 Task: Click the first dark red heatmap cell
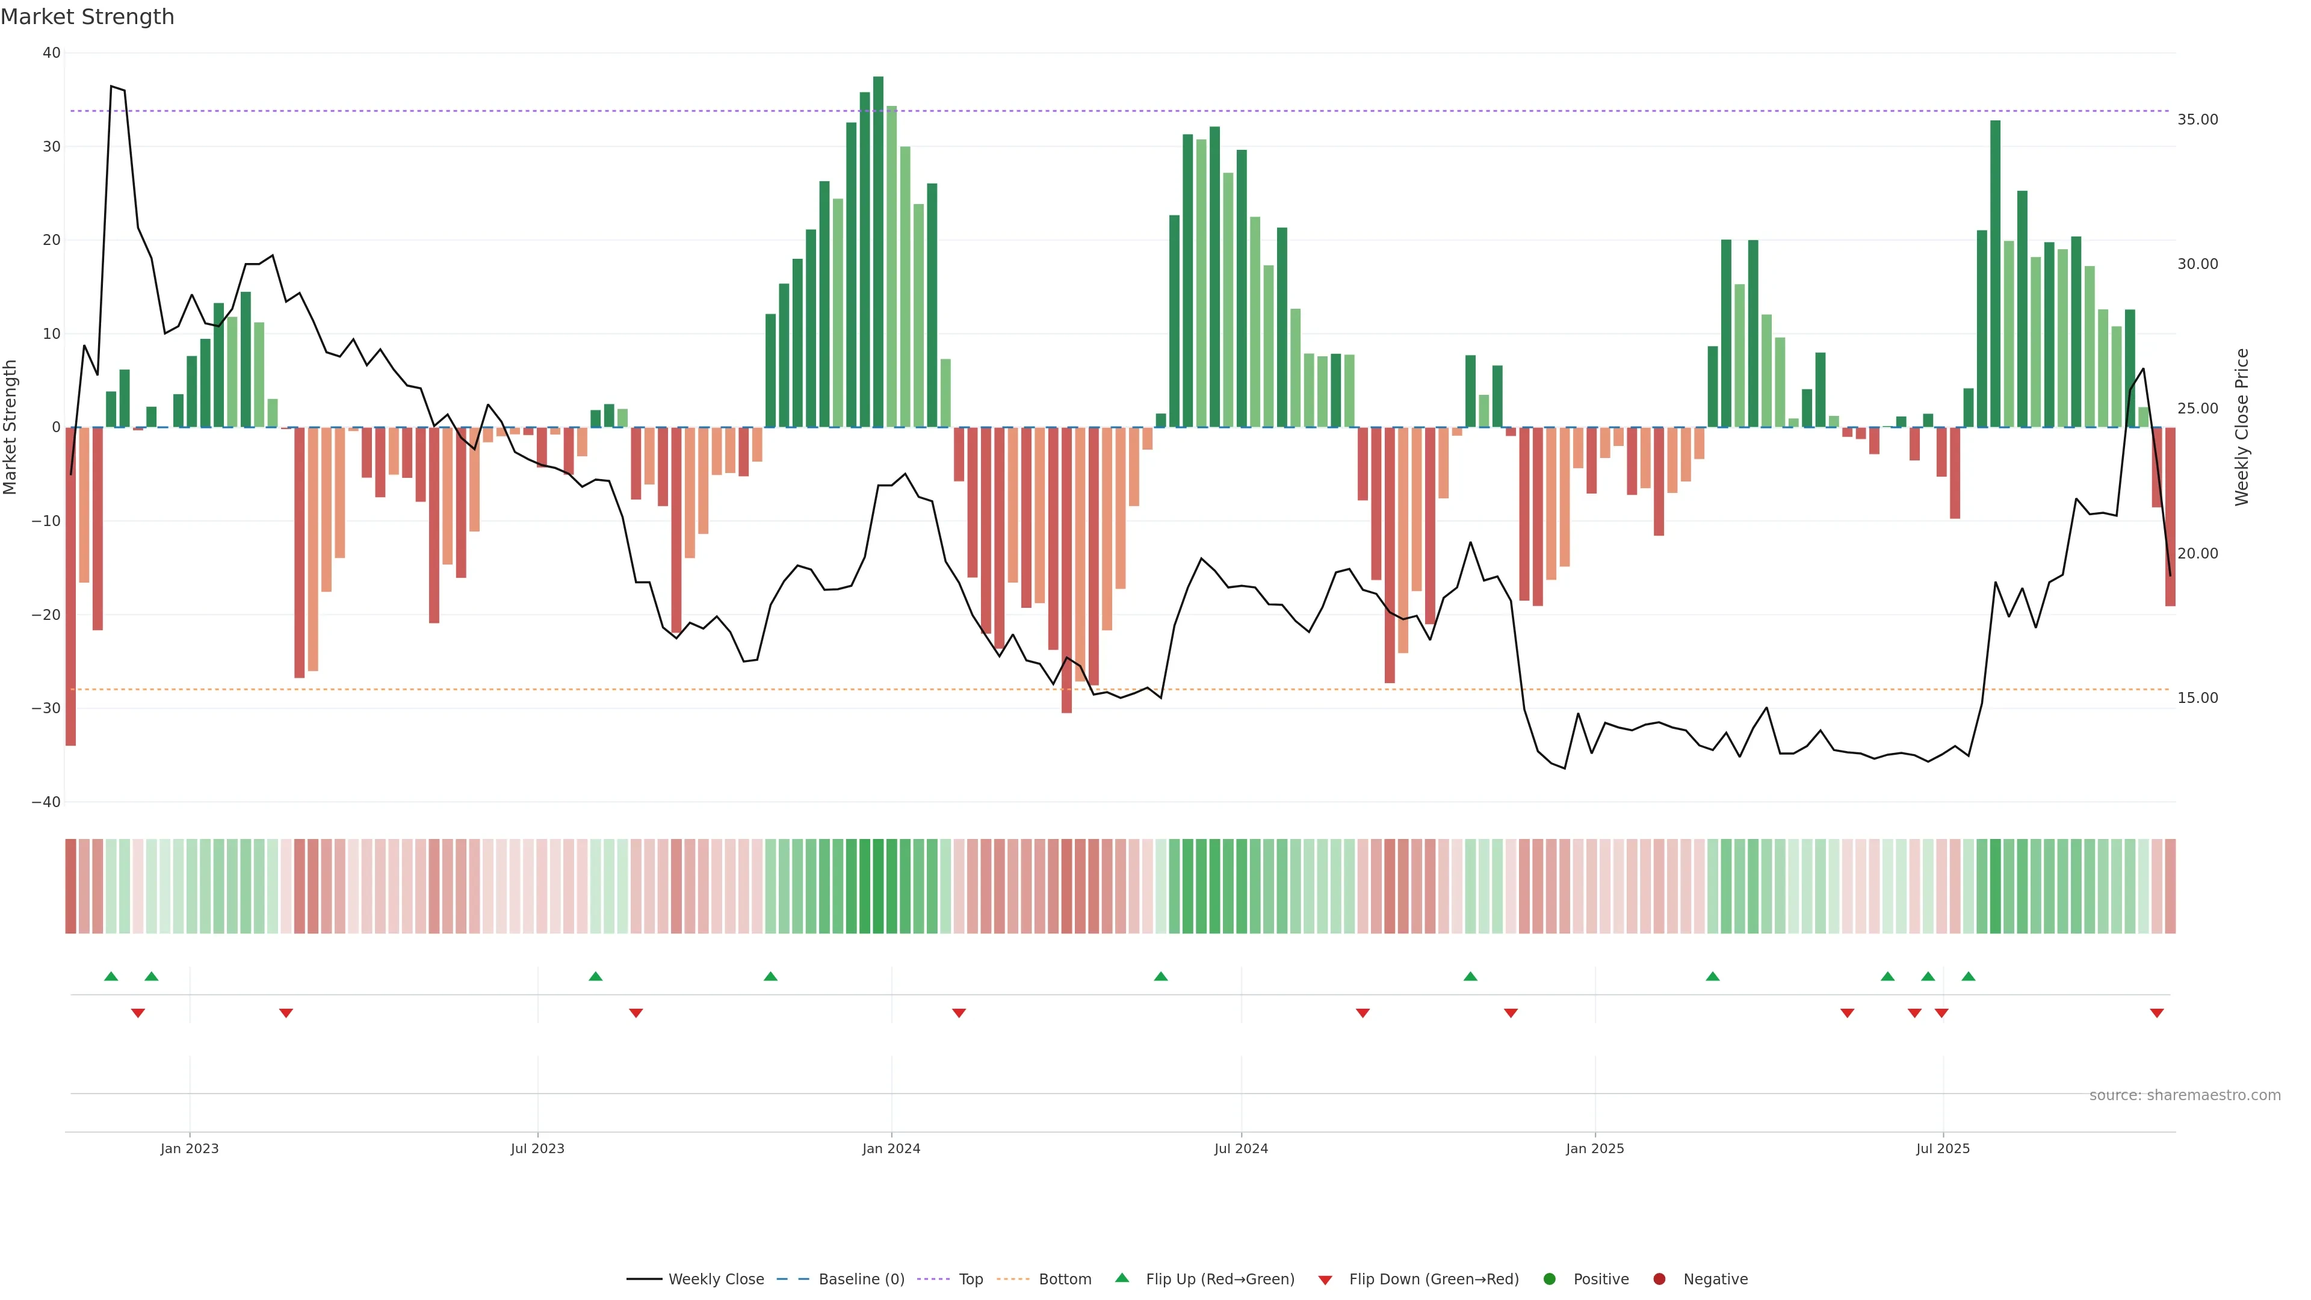tap(71, 885)
